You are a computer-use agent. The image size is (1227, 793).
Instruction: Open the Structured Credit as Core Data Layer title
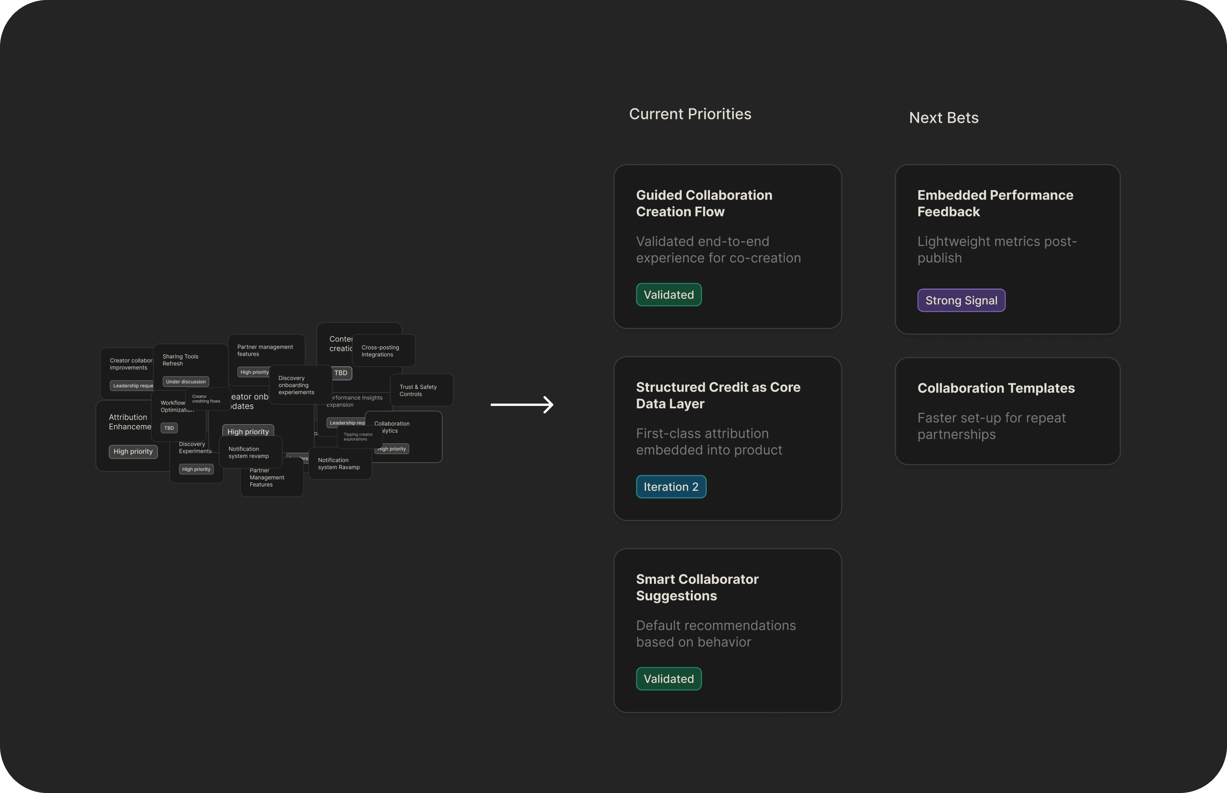tap(718, 395)
